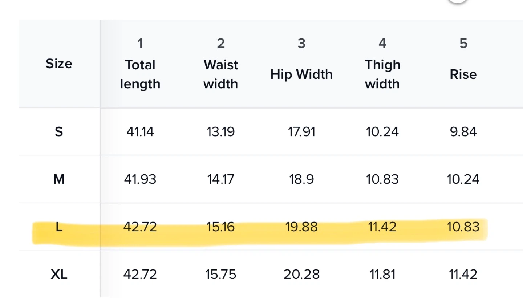Image resolution: width=523 pixels, height=305 pixels.
Task: Click the Size column header
Action: 59,64
